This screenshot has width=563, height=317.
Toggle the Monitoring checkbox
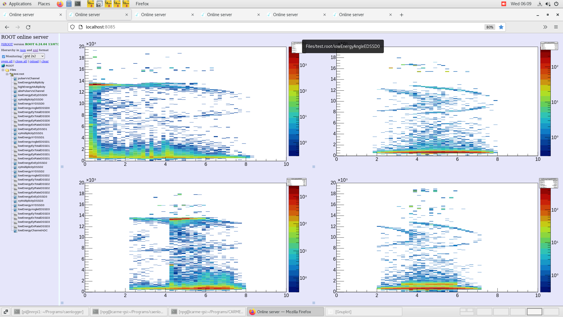point(4,56)
